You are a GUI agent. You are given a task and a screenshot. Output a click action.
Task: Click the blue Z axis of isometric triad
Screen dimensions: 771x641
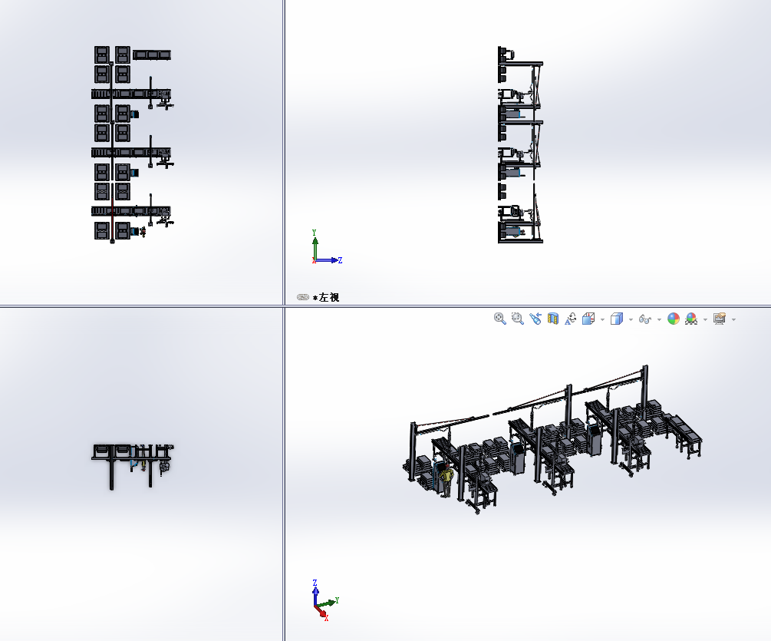[315, 593]
